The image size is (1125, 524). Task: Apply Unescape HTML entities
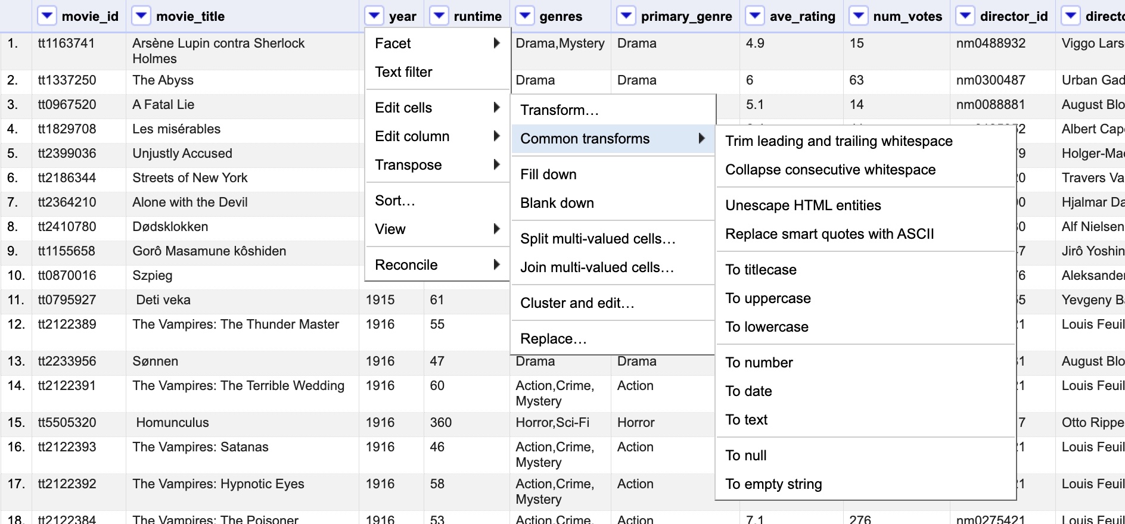pyautogui.click(x=866, y=205)
